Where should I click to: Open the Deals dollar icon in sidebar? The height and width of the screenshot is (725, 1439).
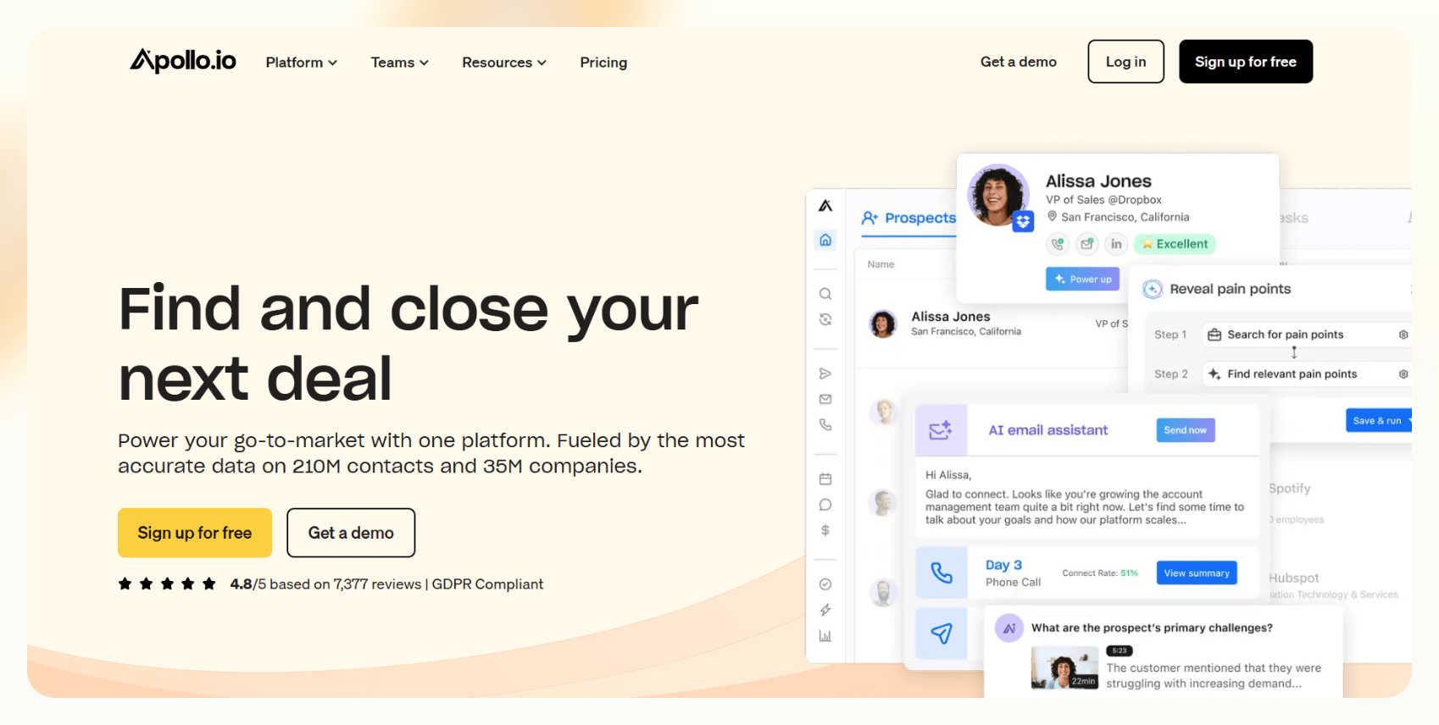825,530
